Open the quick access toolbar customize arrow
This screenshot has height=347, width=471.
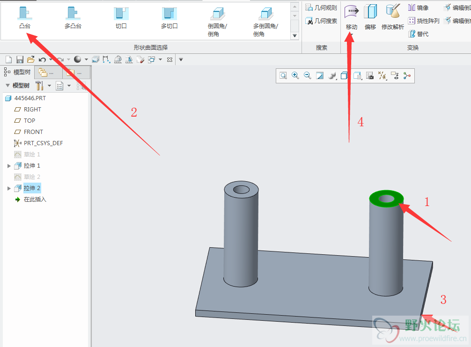(x=181, y=59)
